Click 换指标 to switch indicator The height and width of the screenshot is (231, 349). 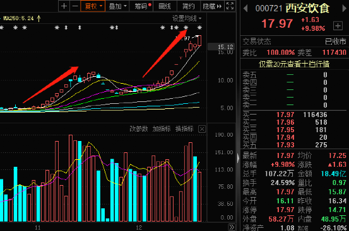coord(184,128)
